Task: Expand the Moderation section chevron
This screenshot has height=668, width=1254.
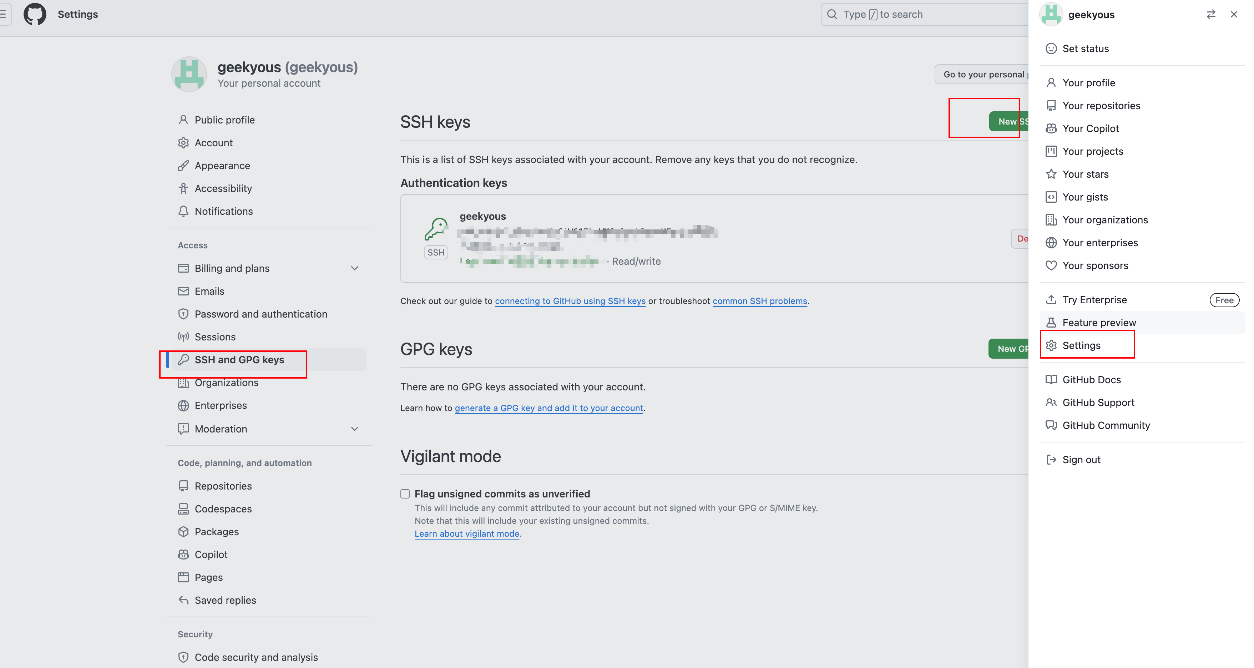Action: pos(354,429)
